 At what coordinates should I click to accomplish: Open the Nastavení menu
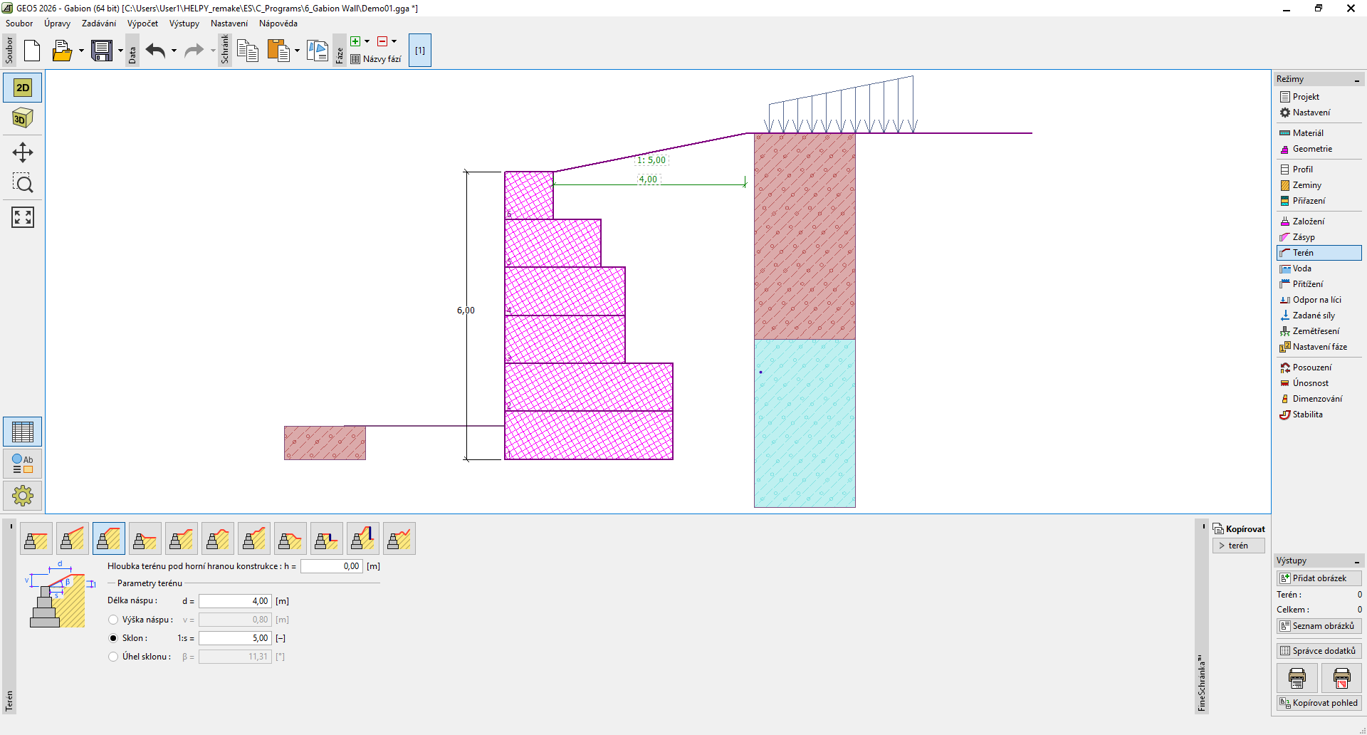point(229,24)
